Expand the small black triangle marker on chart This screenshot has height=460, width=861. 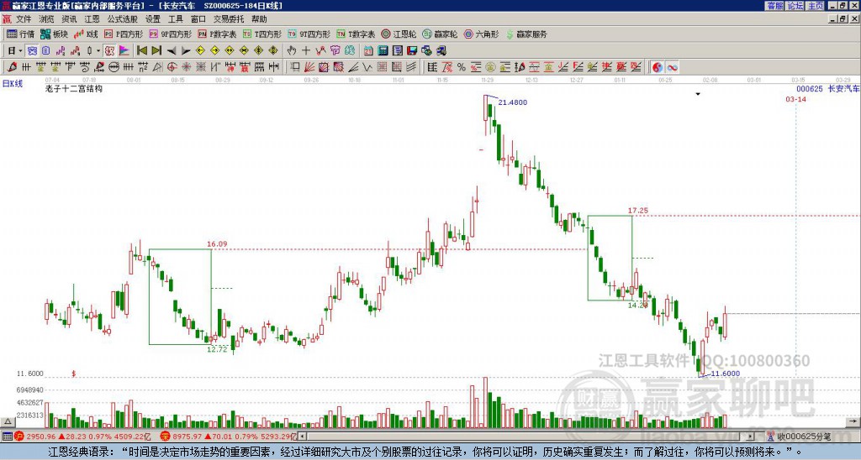[698, 94]
